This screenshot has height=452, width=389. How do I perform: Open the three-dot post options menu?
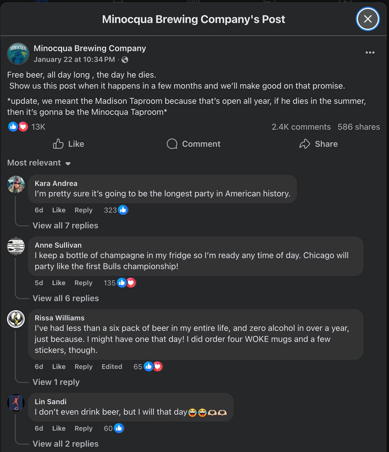[x=370, y=53]
